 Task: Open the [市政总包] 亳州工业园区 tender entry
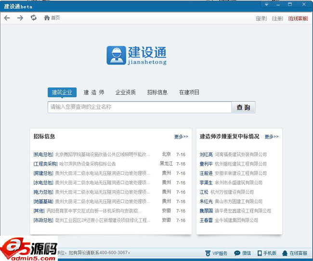tap(91, 220)
